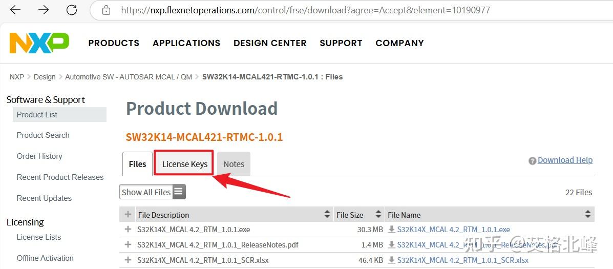Screen dimensions: 613x269
Task: Sort by File Description column arrows
Action: point(327,215)
